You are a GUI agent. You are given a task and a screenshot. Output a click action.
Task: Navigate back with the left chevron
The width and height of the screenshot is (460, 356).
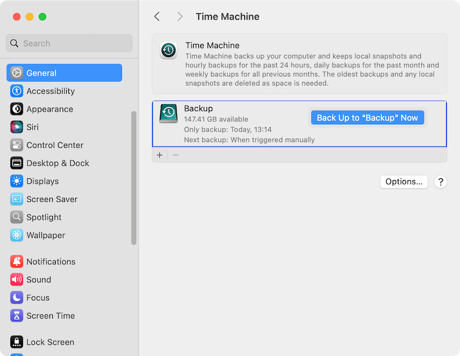tap(157, 16)
